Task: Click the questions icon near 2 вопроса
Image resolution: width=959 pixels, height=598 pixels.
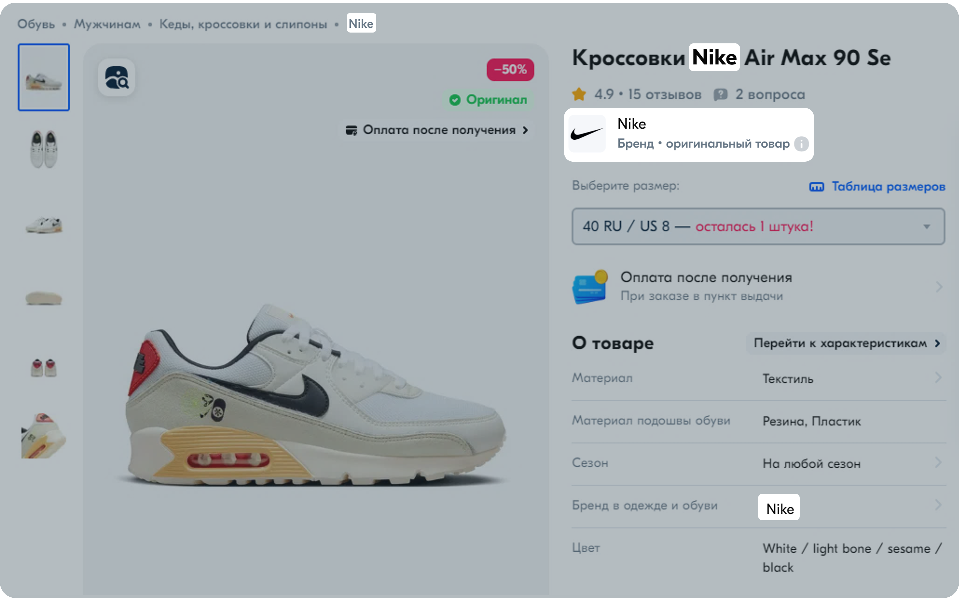Action: (721, 95)
